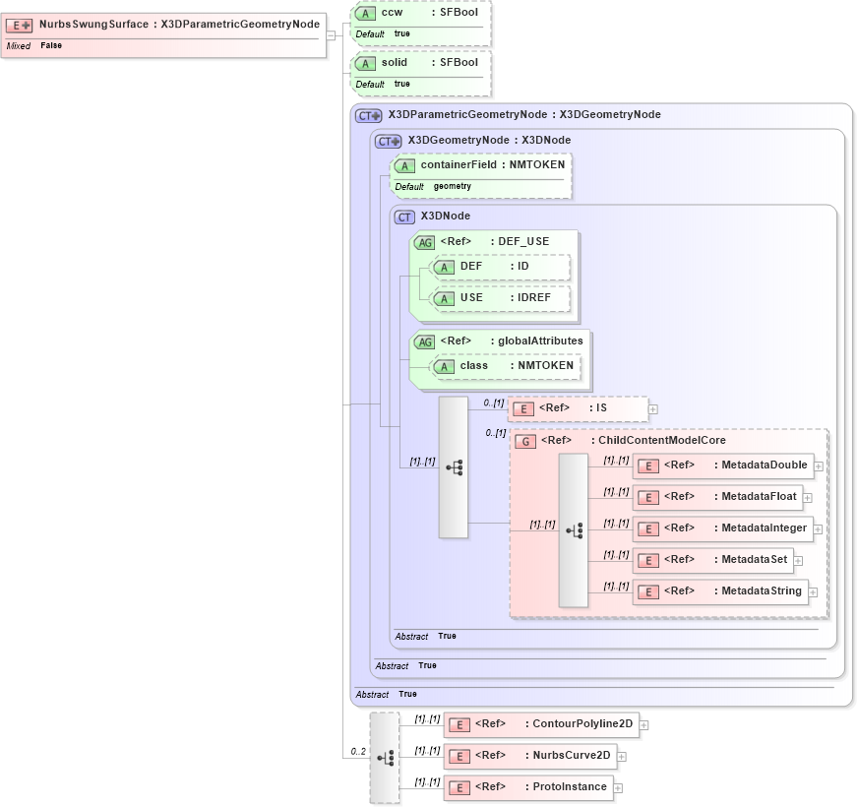The height and width of the screenshot is (807, 857).
Task: Select the NurbsSwungSurface element title text
Action: click(179, 24)
